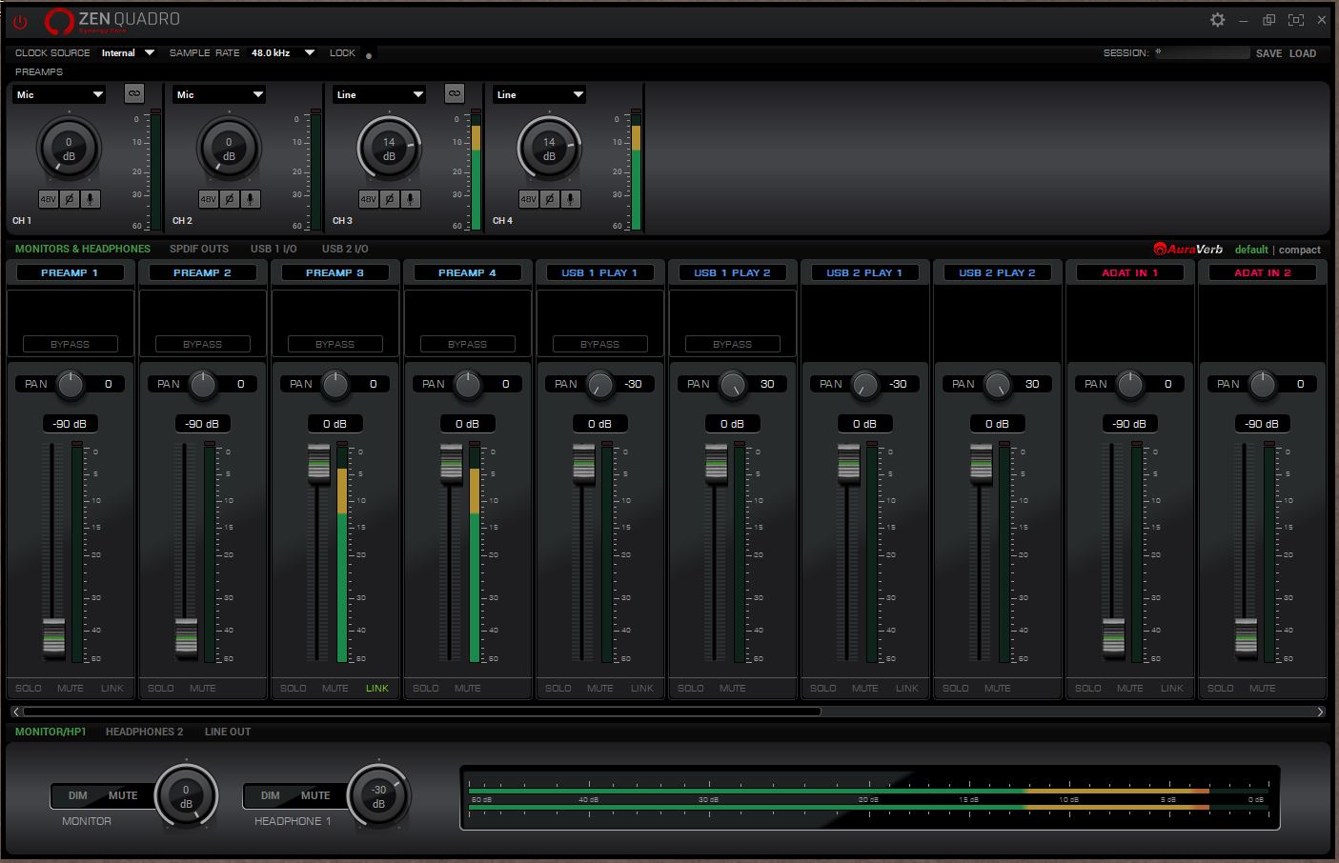Viewport: 1339px width, 863px height.
Task: Click BYPASS on USB 1 PLAY 2
Action: click(x=732, y=344)
